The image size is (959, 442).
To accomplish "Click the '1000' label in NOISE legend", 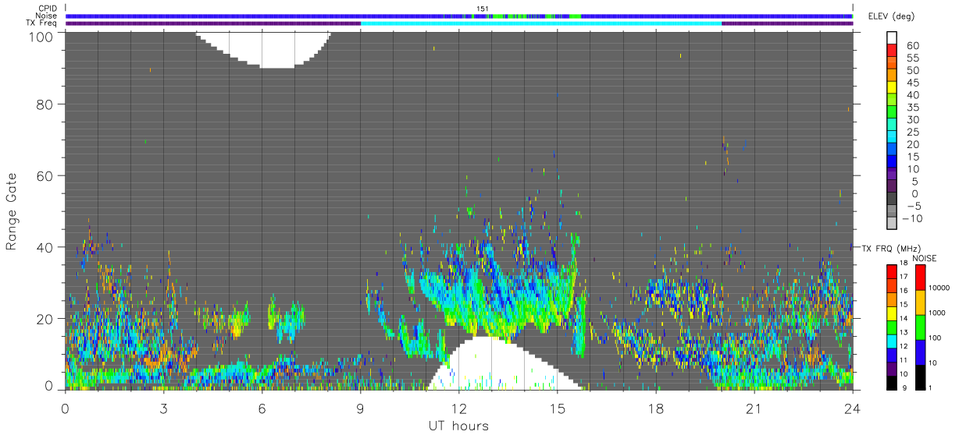I will [x=939, y=312].
